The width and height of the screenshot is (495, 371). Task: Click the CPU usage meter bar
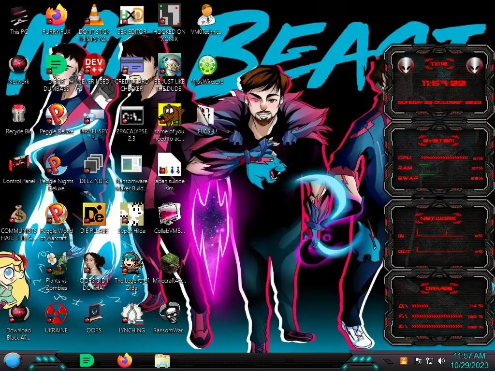point(444,157)
